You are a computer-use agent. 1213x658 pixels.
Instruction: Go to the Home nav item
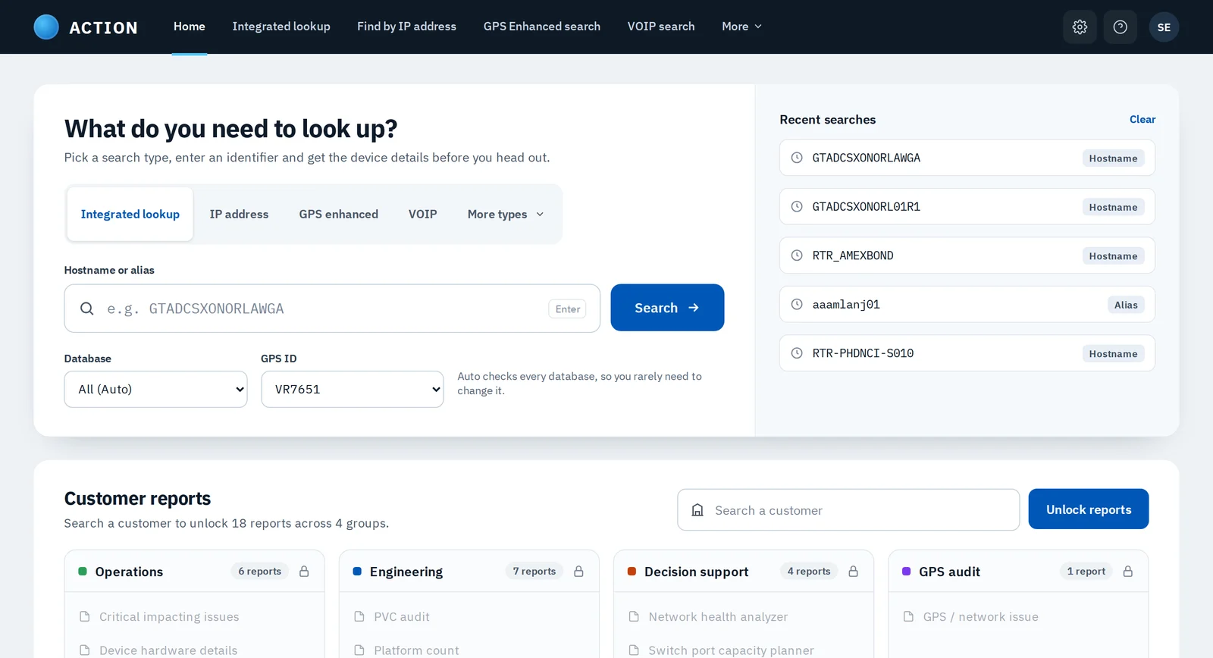click(x=190, y=27)
